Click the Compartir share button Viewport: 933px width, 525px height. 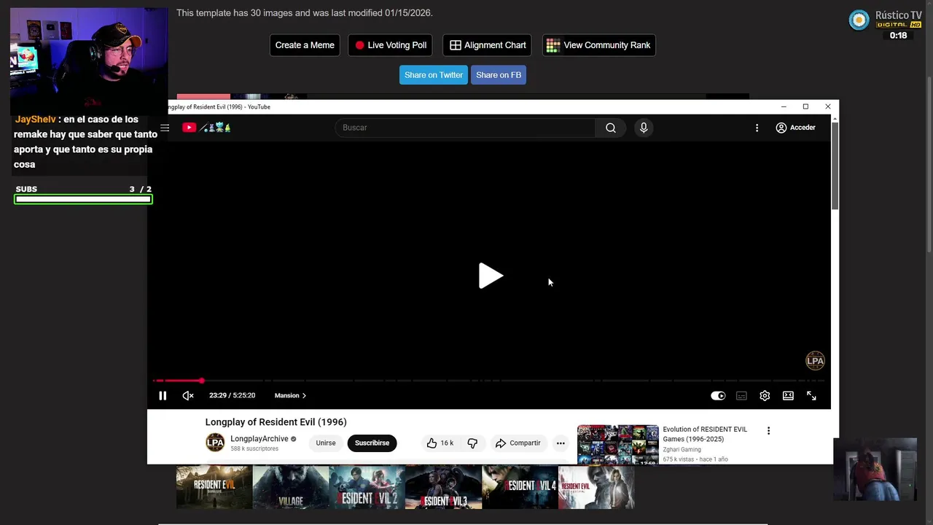[x=518, y=443]
